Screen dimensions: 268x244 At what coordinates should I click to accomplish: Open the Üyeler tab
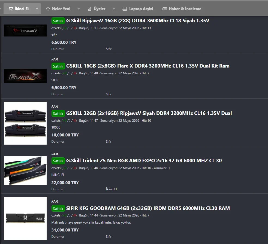pyautogui.click(x=100, y=9)
